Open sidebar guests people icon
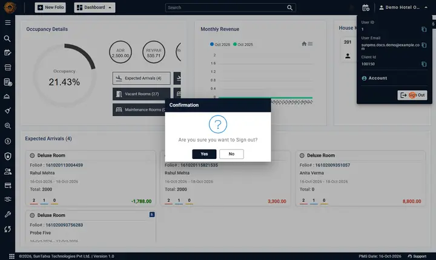 [8, 172]
